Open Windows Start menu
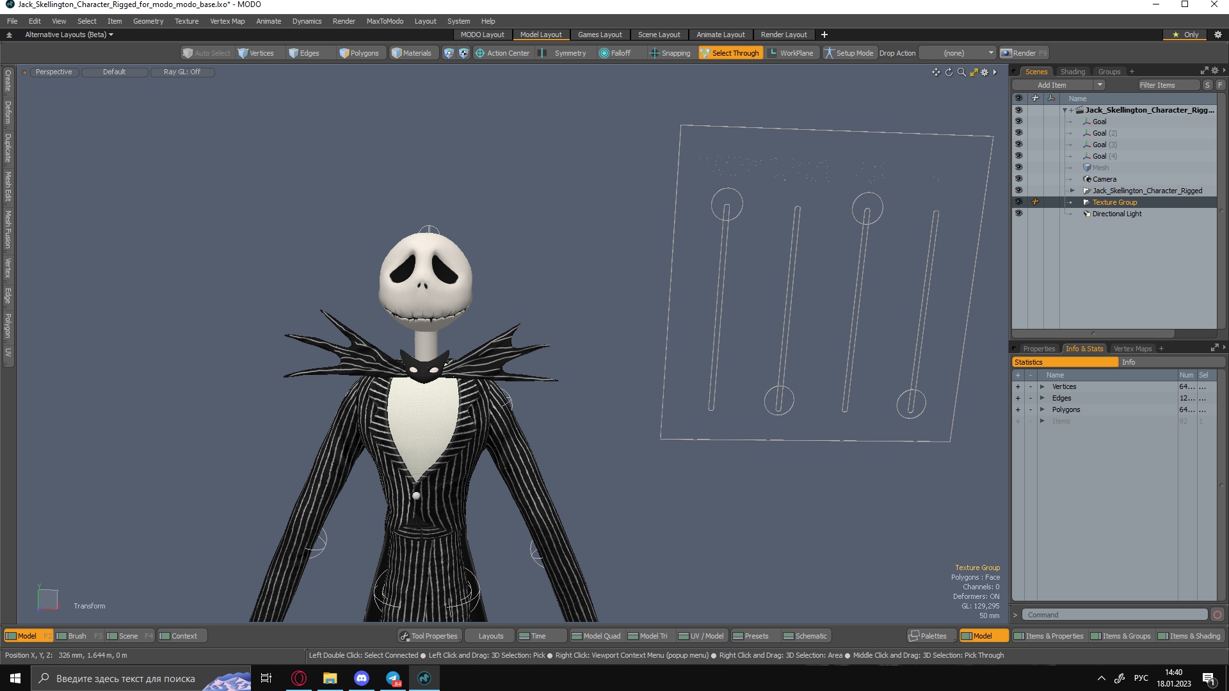This screenshot has height=691, width=1229. (15, 678)
